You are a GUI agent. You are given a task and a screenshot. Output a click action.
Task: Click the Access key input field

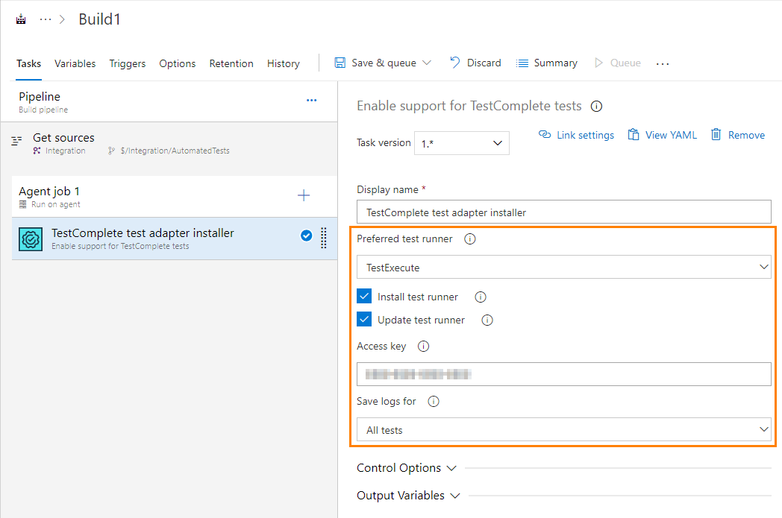coord(564,374)
